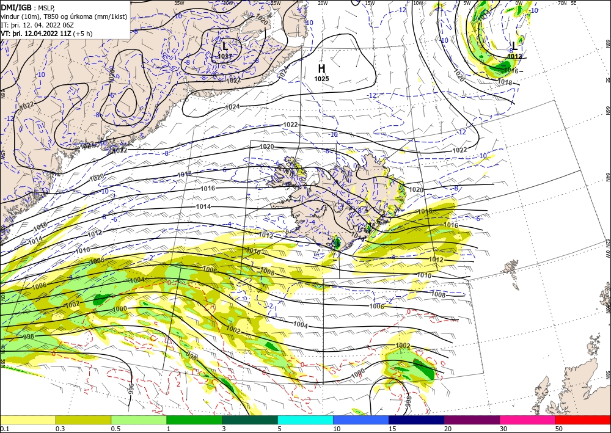Click the 'VT: þri. 12.04.2022 11Z (+5 h)' line

(46, 34)
